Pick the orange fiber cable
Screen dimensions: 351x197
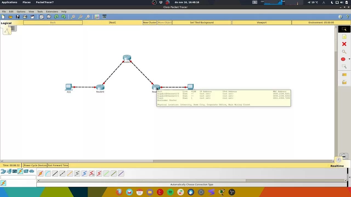point(70,173)
